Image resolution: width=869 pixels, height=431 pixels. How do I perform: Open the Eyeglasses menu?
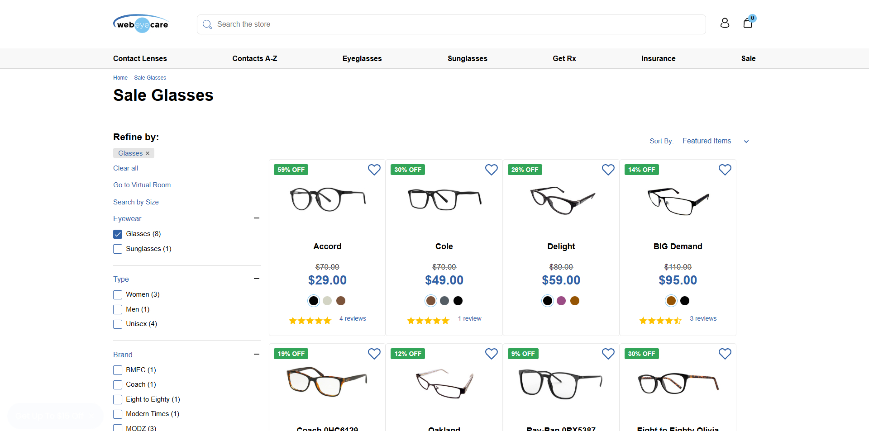(362, 58)
